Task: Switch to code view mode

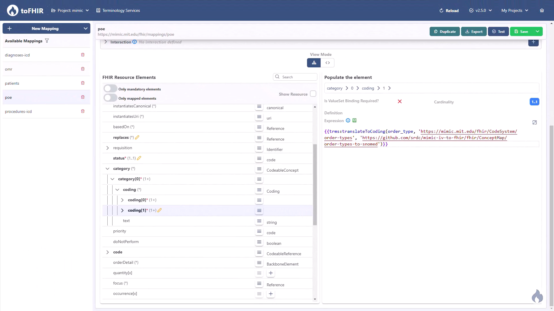Action: click(x=327, y=63)
